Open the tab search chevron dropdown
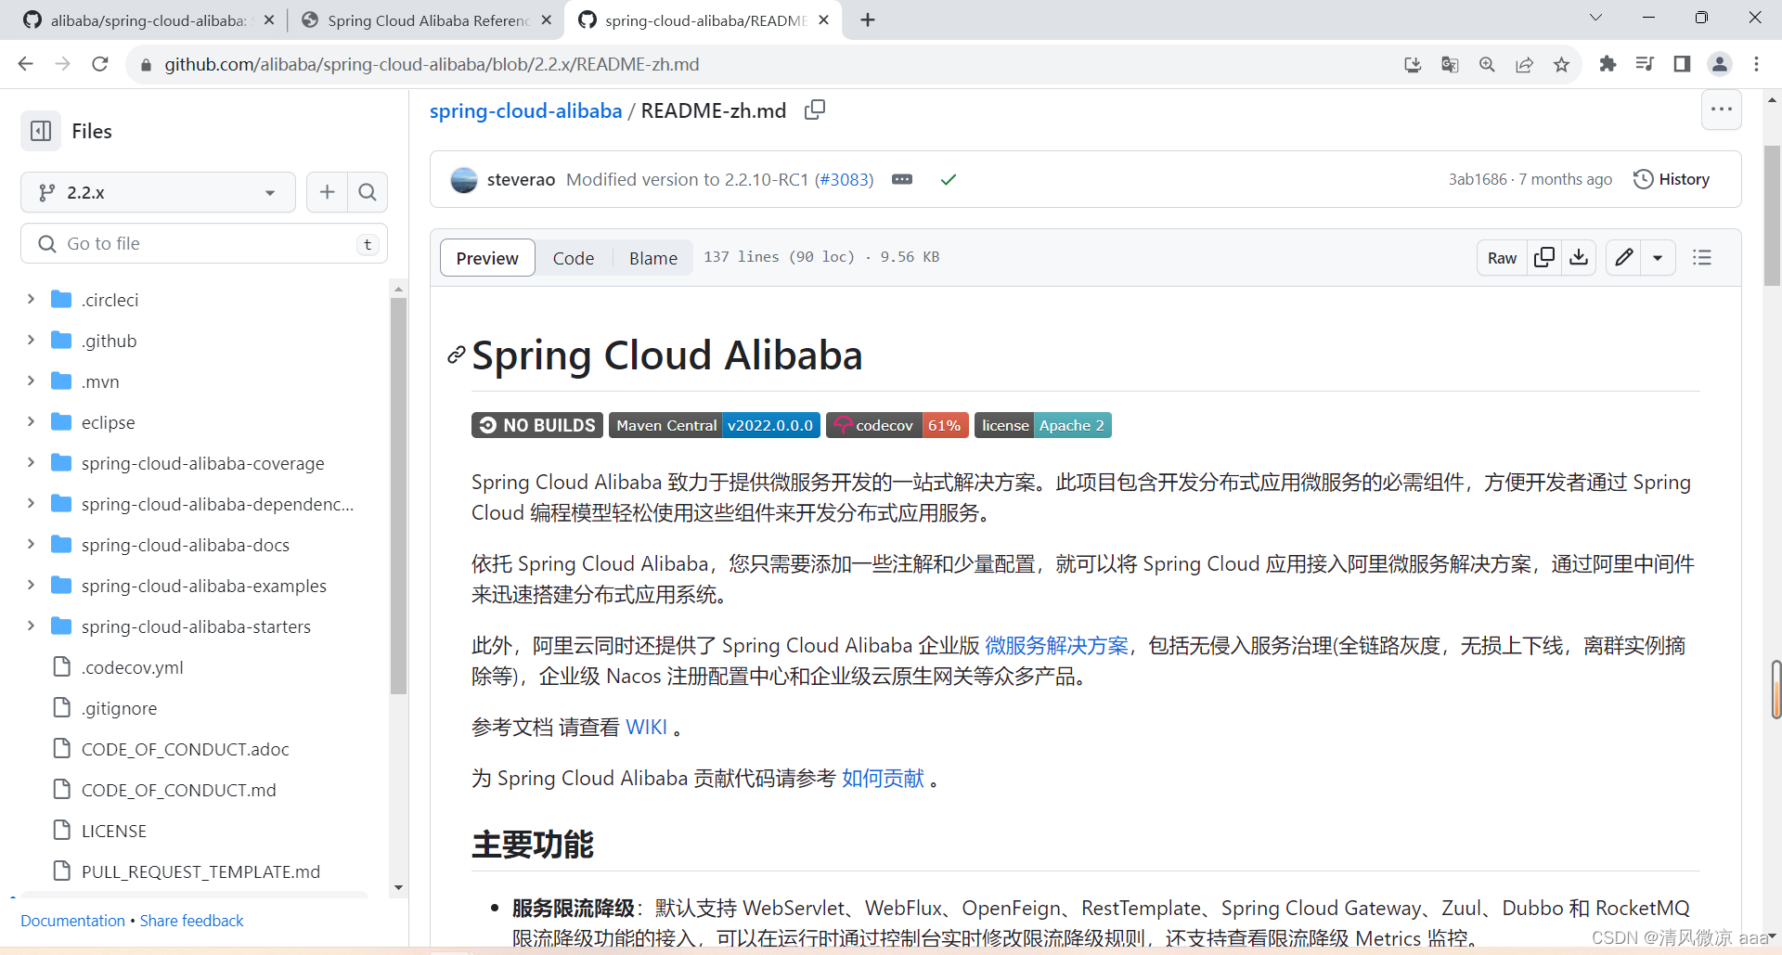Viewport: 1782px width, 955px height. coord(1596,18)
